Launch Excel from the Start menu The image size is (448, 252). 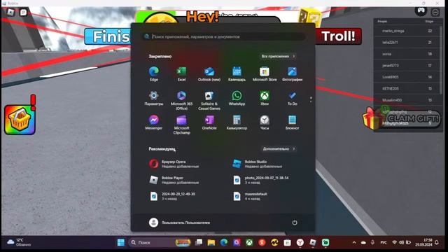(x=181, y=73)
